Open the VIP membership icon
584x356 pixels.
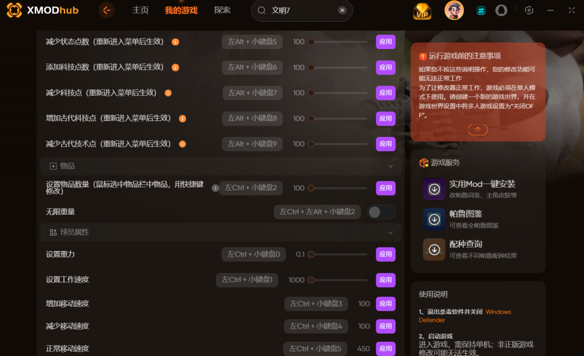[422, 10]
